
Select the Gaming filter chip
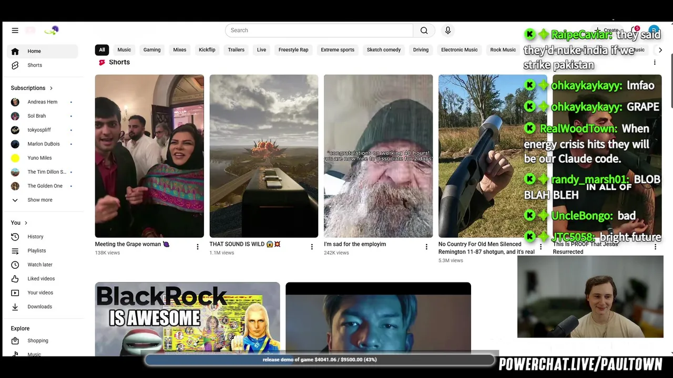point(152,50)
